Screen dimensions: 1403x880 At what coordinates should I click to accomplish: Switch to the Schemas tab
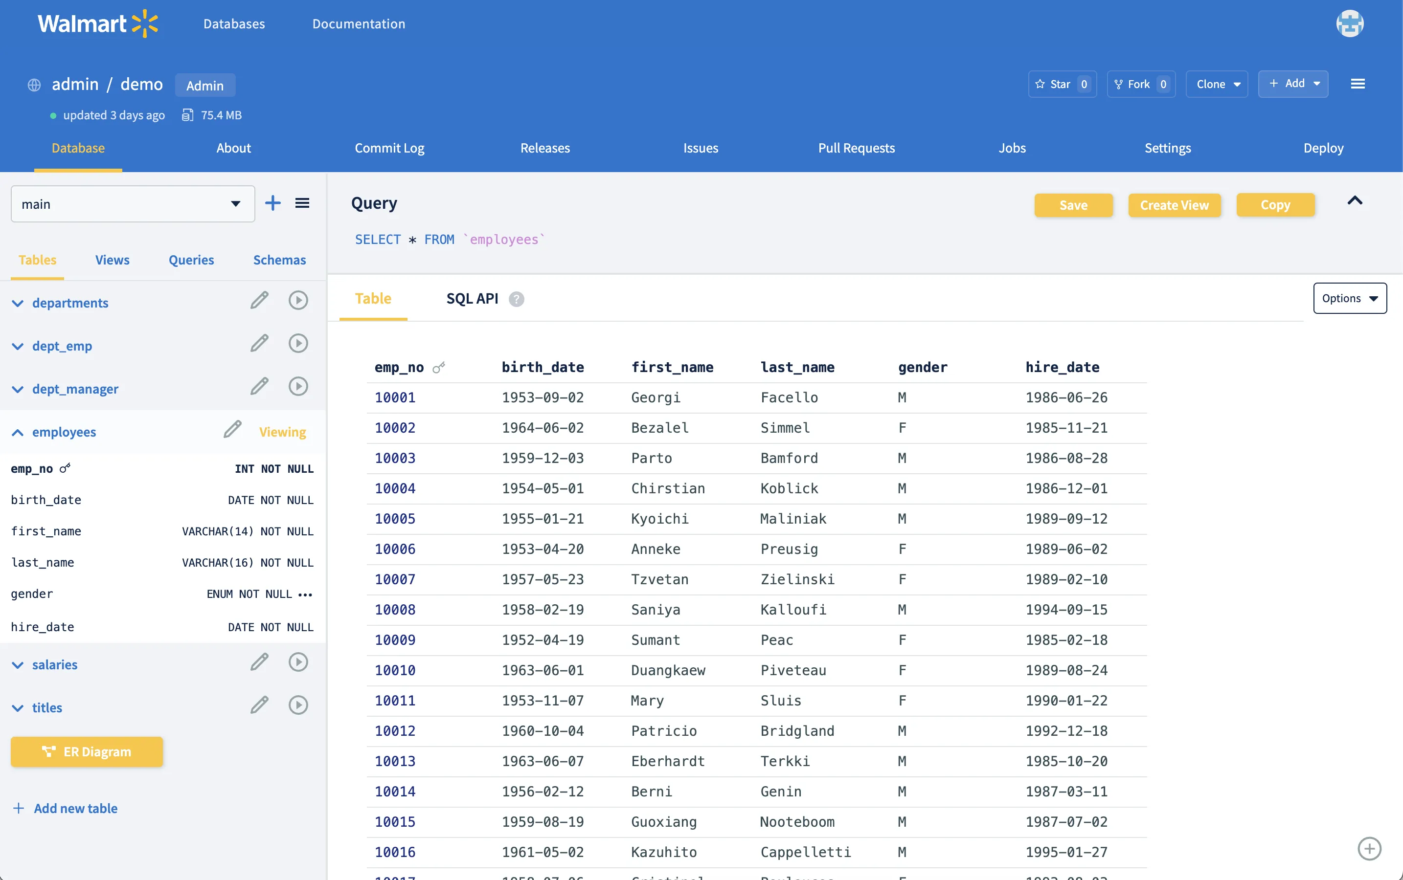pos(279,260)
